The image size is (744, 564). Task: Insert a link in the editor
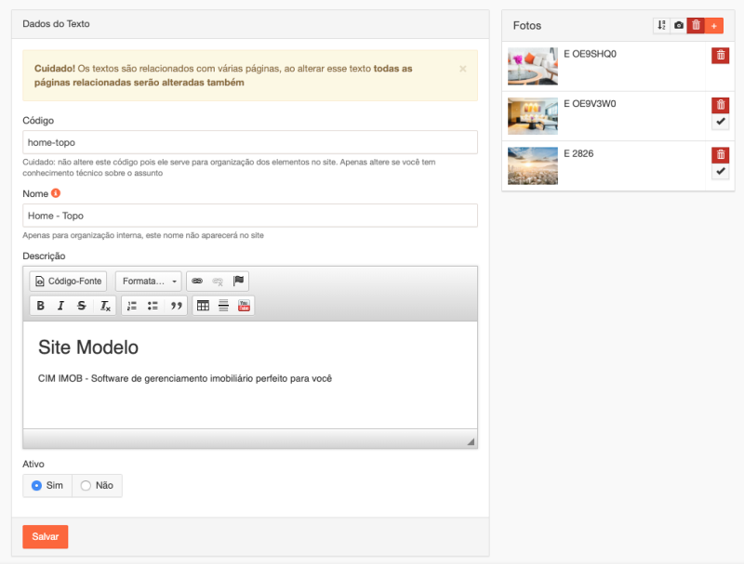[196, 281]
